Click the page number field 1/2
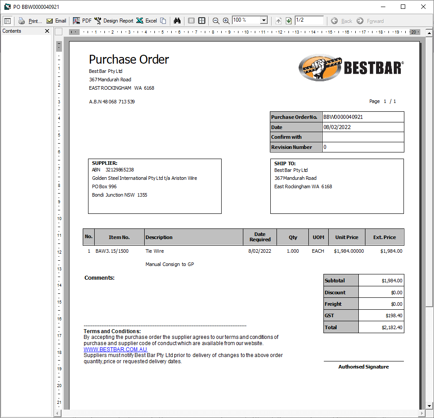Image resolution: width=434 pixels, height=418 pixels. coord(309,20)
